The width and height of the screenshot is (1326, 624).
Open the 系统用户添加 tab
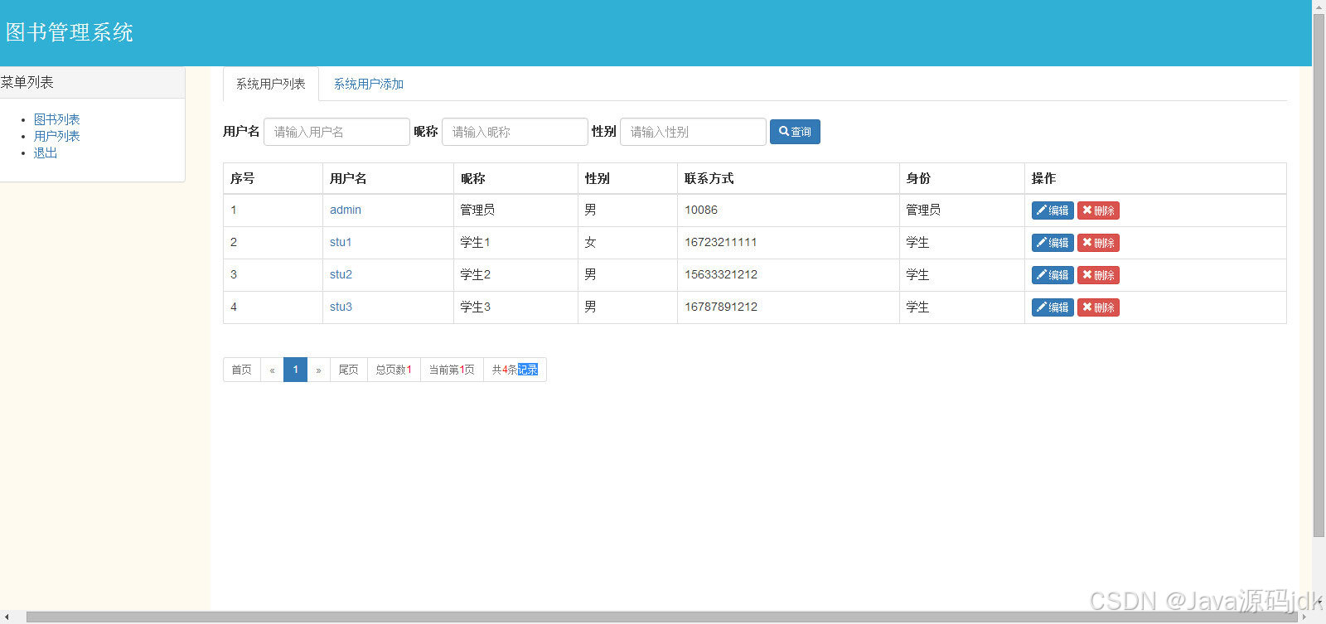click(369, 84)
